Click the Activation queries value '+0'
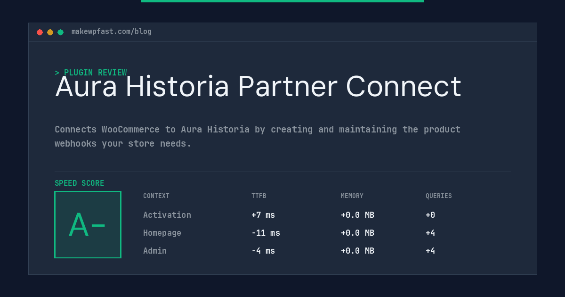This screenshot has width=565, height=297. [430, 215]
